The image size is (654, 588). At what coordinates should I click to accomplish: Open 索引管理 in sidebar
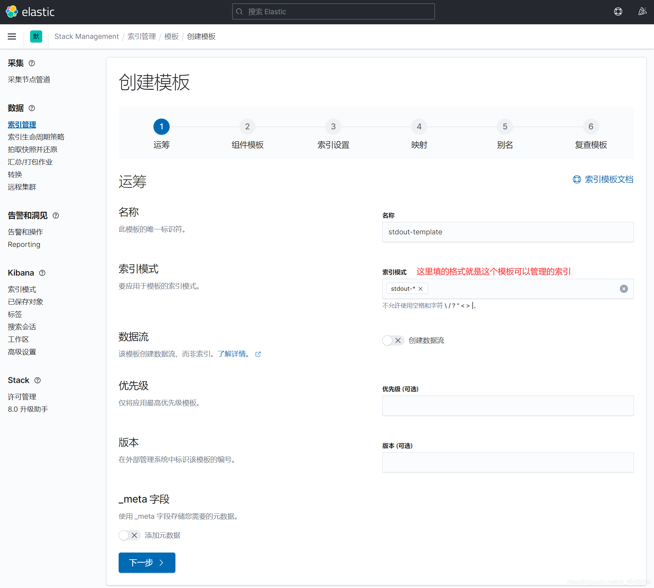coord(22,125)
